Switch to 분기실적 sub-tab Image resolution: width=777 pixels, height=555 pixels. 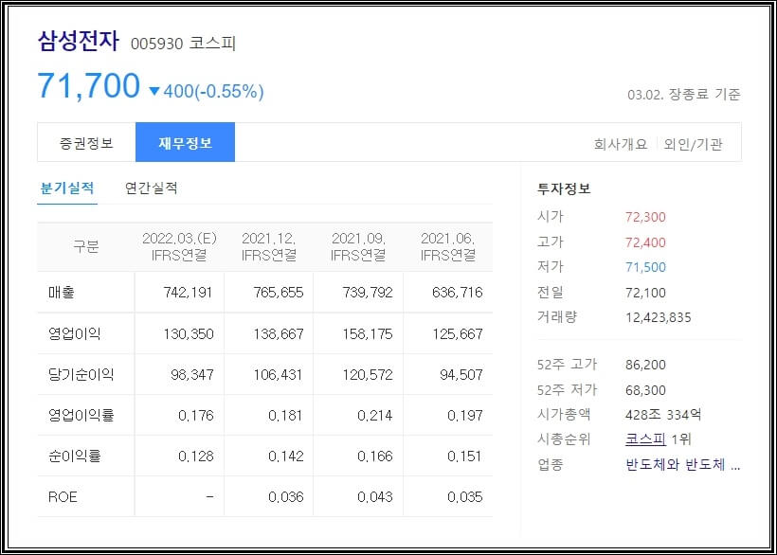[x=67, y=188]
